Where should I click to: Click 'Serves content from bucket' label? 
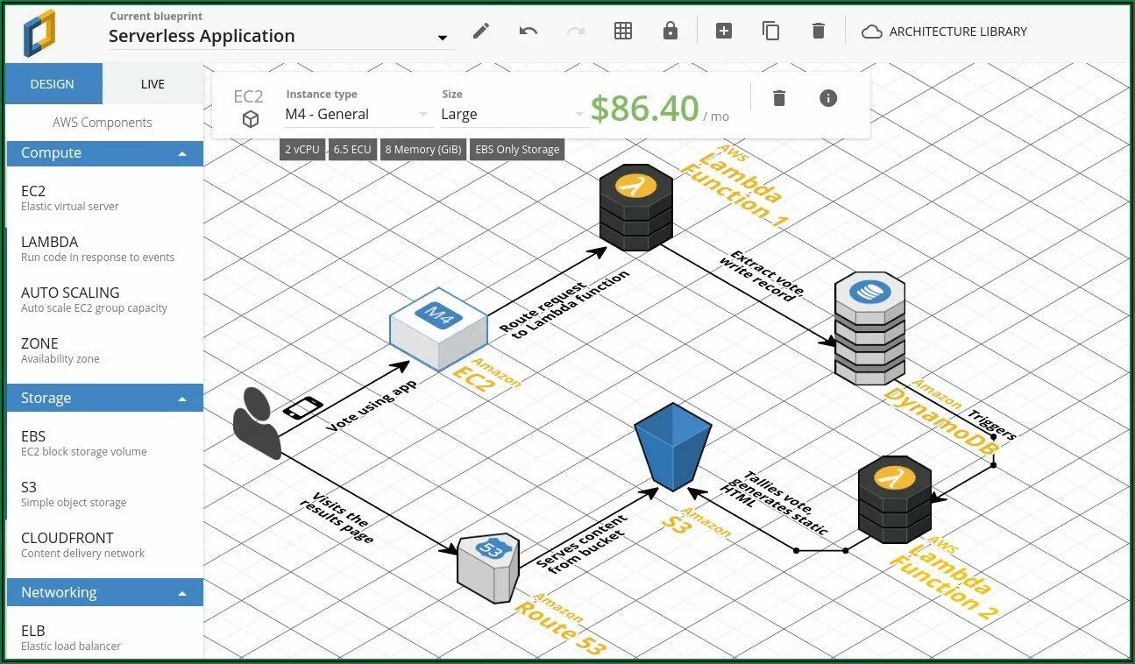tap(582, 543)
